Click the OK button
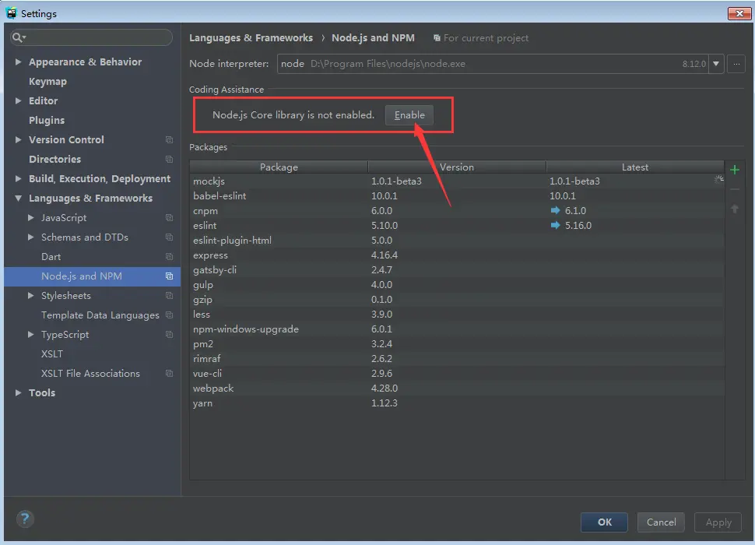Image resolution: width=755 pixels, height=545 pixels. [x=604, y=522]
